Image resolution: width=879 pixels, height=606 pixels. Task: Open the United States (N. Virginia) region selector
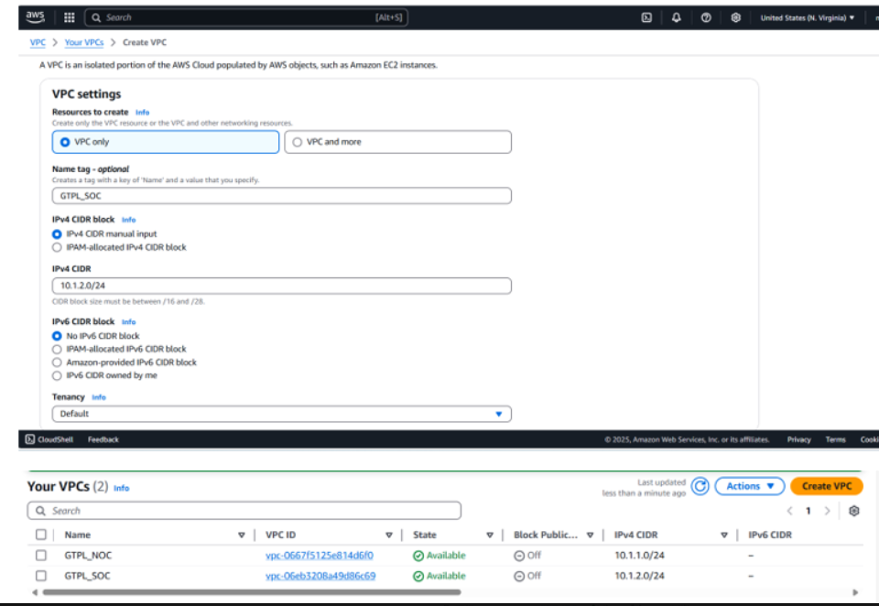pos(807,17)
